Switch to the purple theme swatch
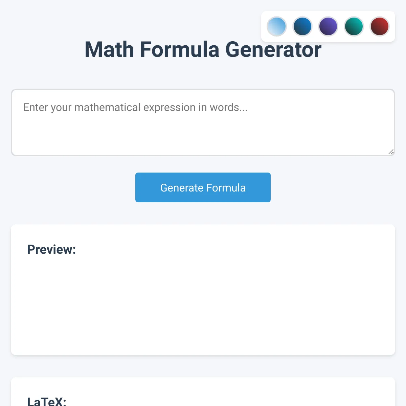 (328, 26)
